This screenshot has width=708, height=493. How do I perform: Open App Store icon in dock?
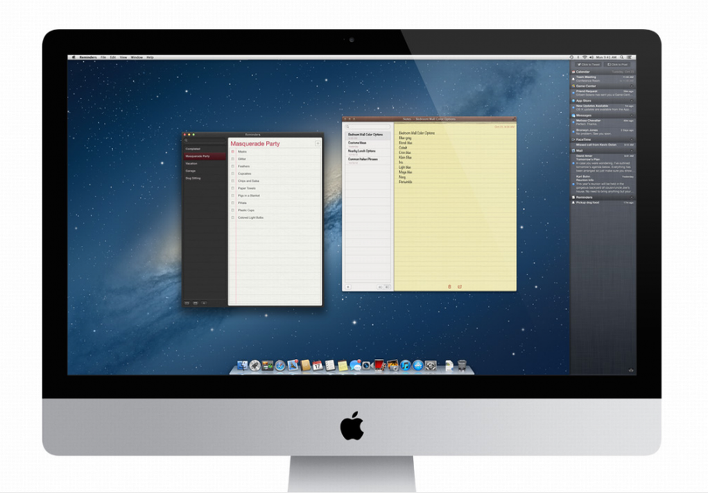tap(418, 365)
